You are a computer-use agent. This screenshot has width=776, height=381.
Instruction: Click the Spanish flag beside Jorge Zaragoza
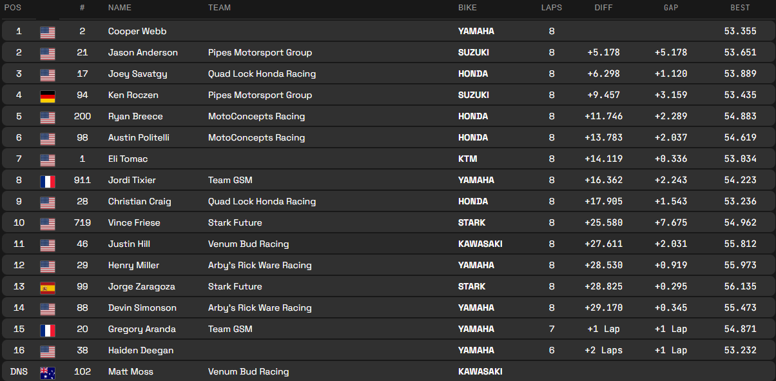(x=48, y=287)
